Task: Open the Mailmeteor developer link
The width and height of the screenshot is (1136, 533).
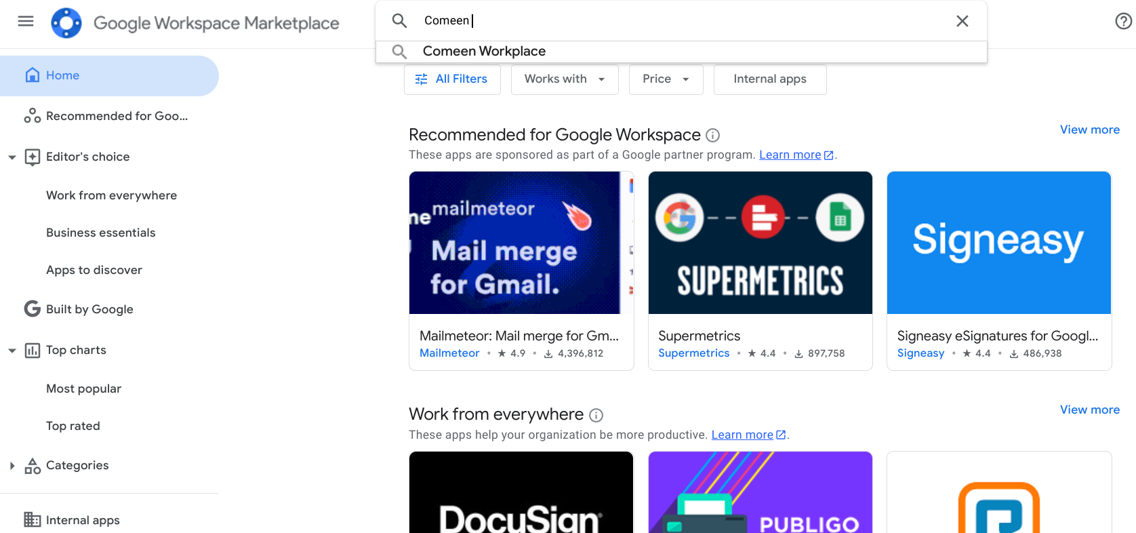Action: pos(449,353)
